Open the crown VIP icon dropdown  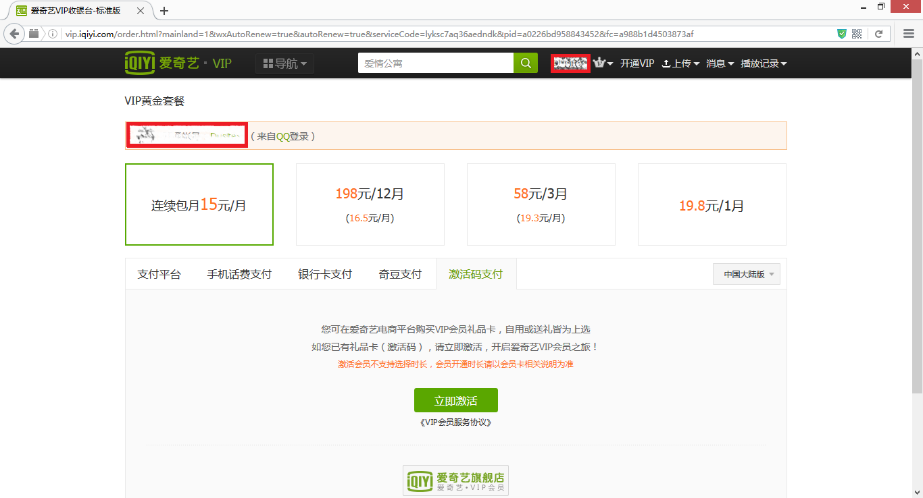click(603, 63)
